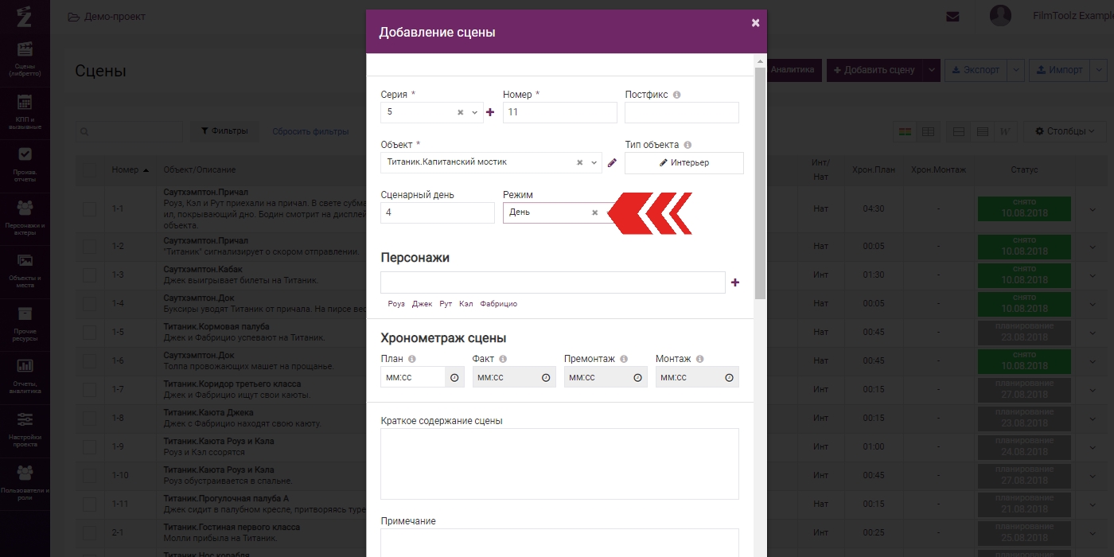The width and height of the screenshot is (1114, 557).
Task: Open Настройки проекта in the sidebar
Action: pyautogui.click(x=25, y=430)
